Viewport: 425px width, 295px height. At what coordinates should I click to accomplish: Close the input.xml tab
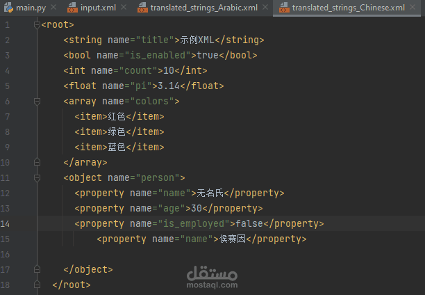(124, 8)
